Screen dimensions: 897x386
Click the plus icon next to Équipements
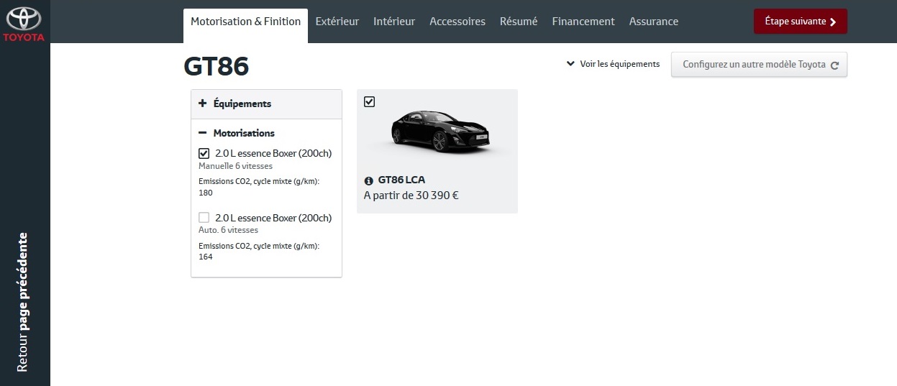point(203,104)
